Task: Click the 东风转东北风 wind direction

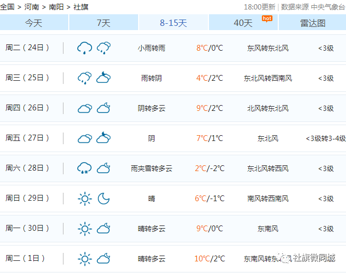Action: click(x=268, y=48)
